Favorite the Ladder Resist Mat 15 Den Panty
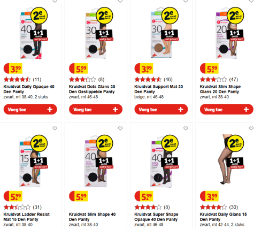 55,128
